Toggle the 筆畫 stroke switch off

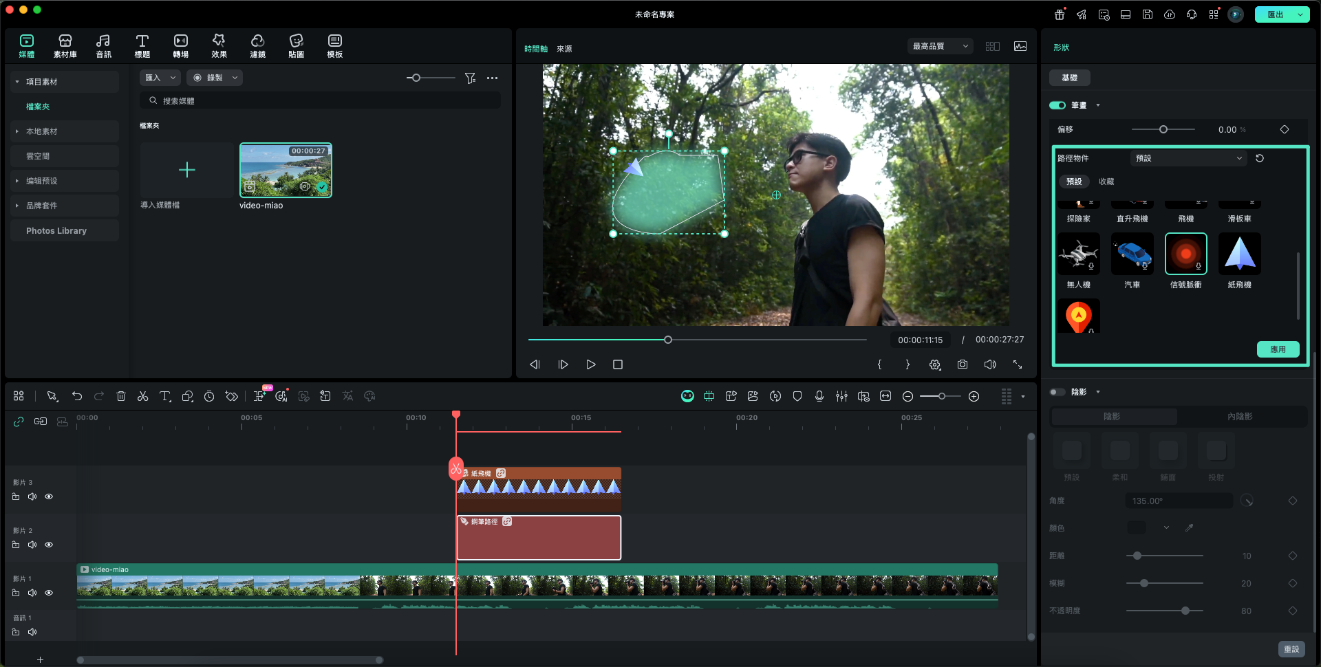[x=1057, y=105]
